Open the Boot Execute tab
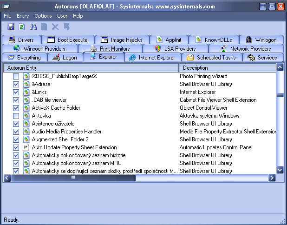The image size is (287, 225). click(x=68, y=40)
